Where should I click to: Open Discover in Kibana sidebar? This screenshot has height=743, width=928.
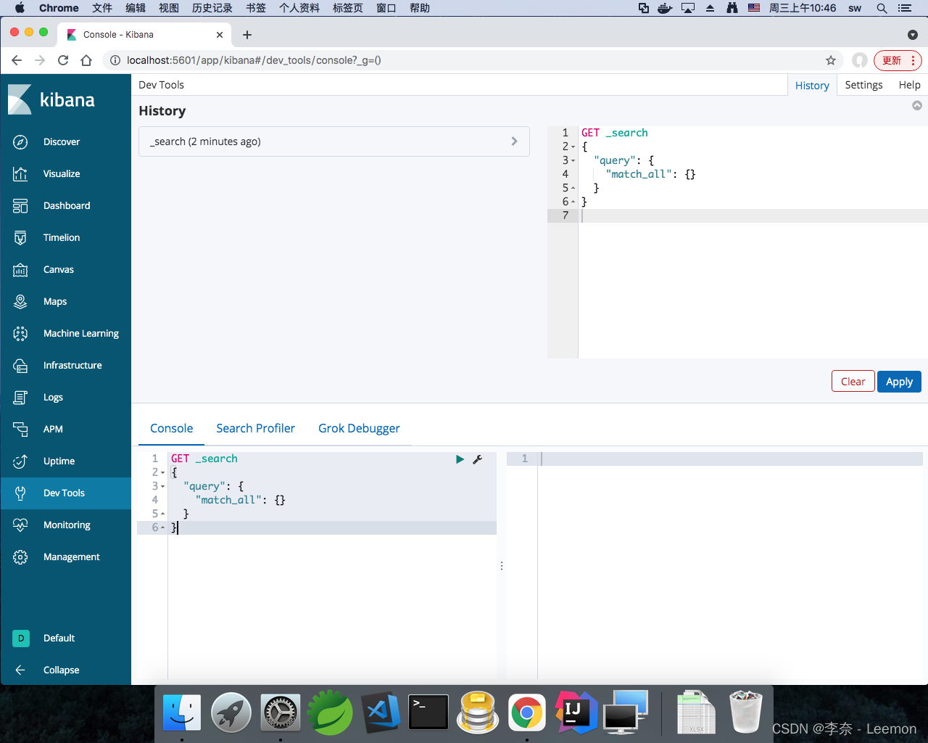62,141
